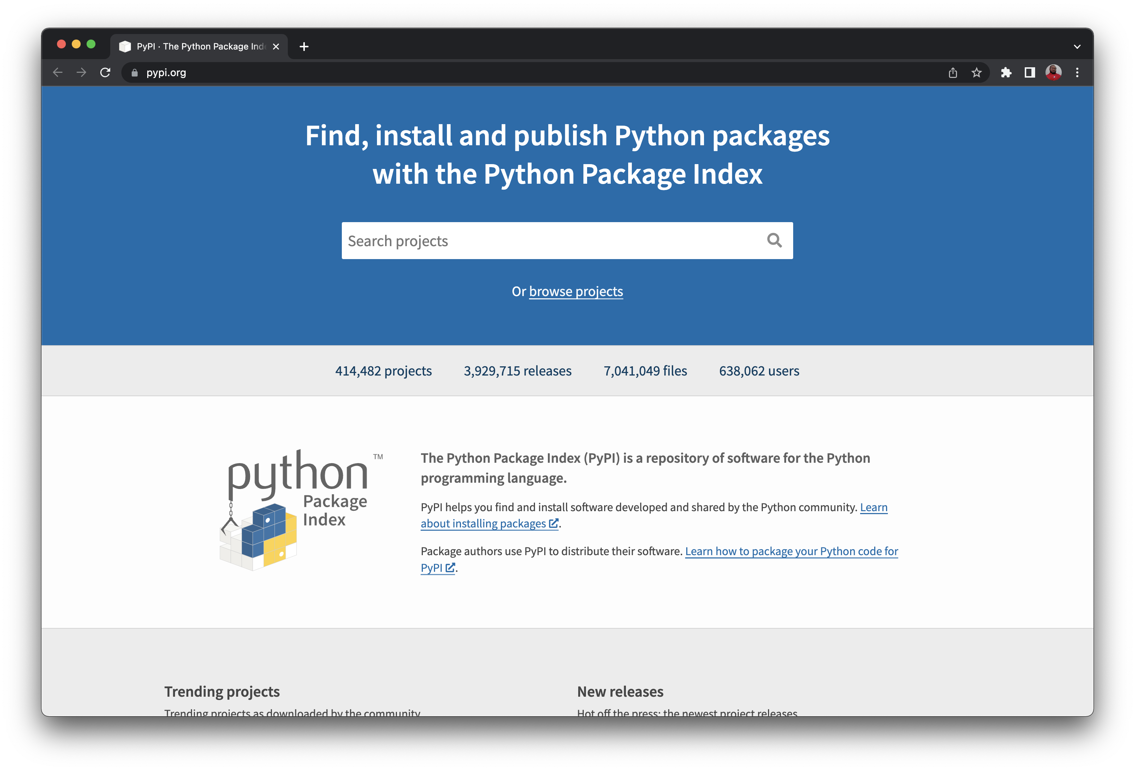Click the lock icon in address bar
Viewport: 1135px width, 771px height.
click(135, 73)
